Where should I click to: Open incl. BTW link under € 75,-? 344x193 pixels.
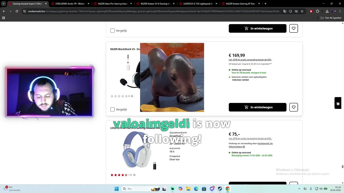pos(250,139)
